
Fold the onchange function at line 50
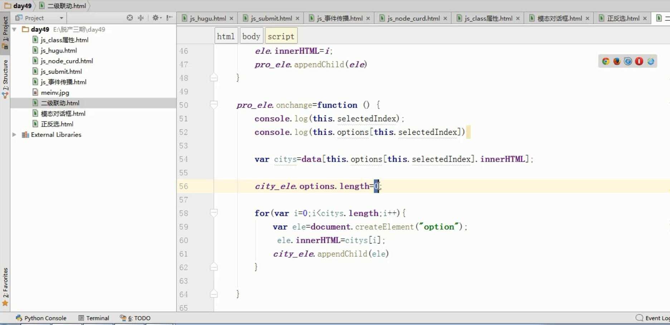coord(214,105)
